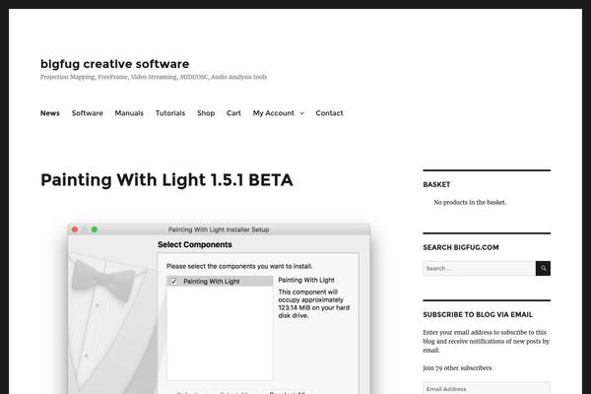This screenshot has height=394, width=591.
Task: Click the installer setup screenshot image
Action: [x=219, y=308]
